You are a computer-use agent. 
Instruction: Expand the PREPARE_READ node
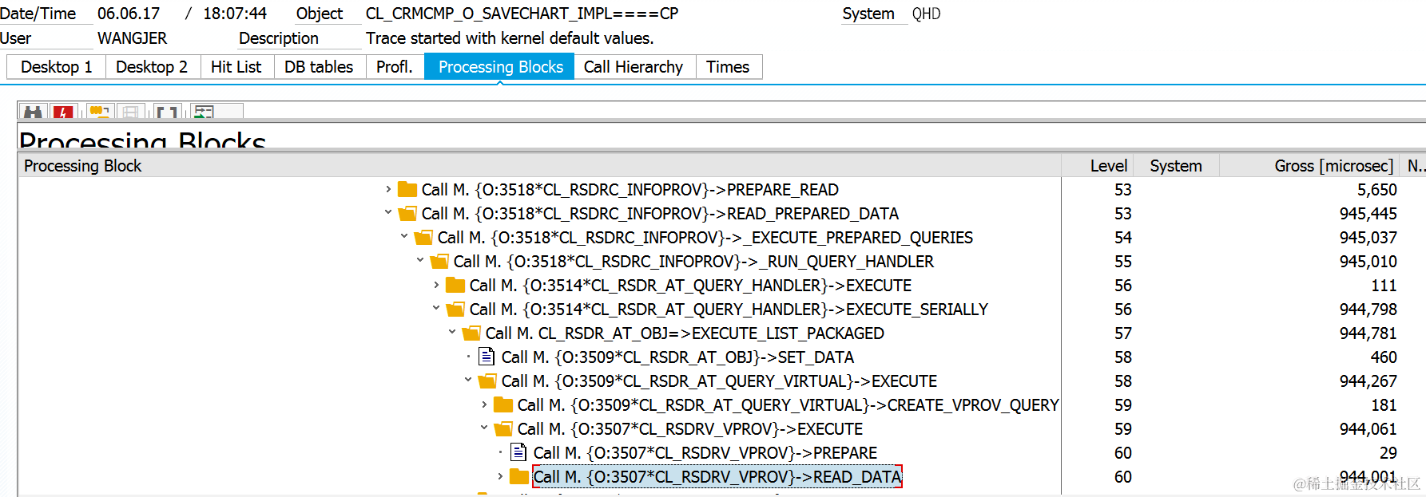click(x=388, y=189)
